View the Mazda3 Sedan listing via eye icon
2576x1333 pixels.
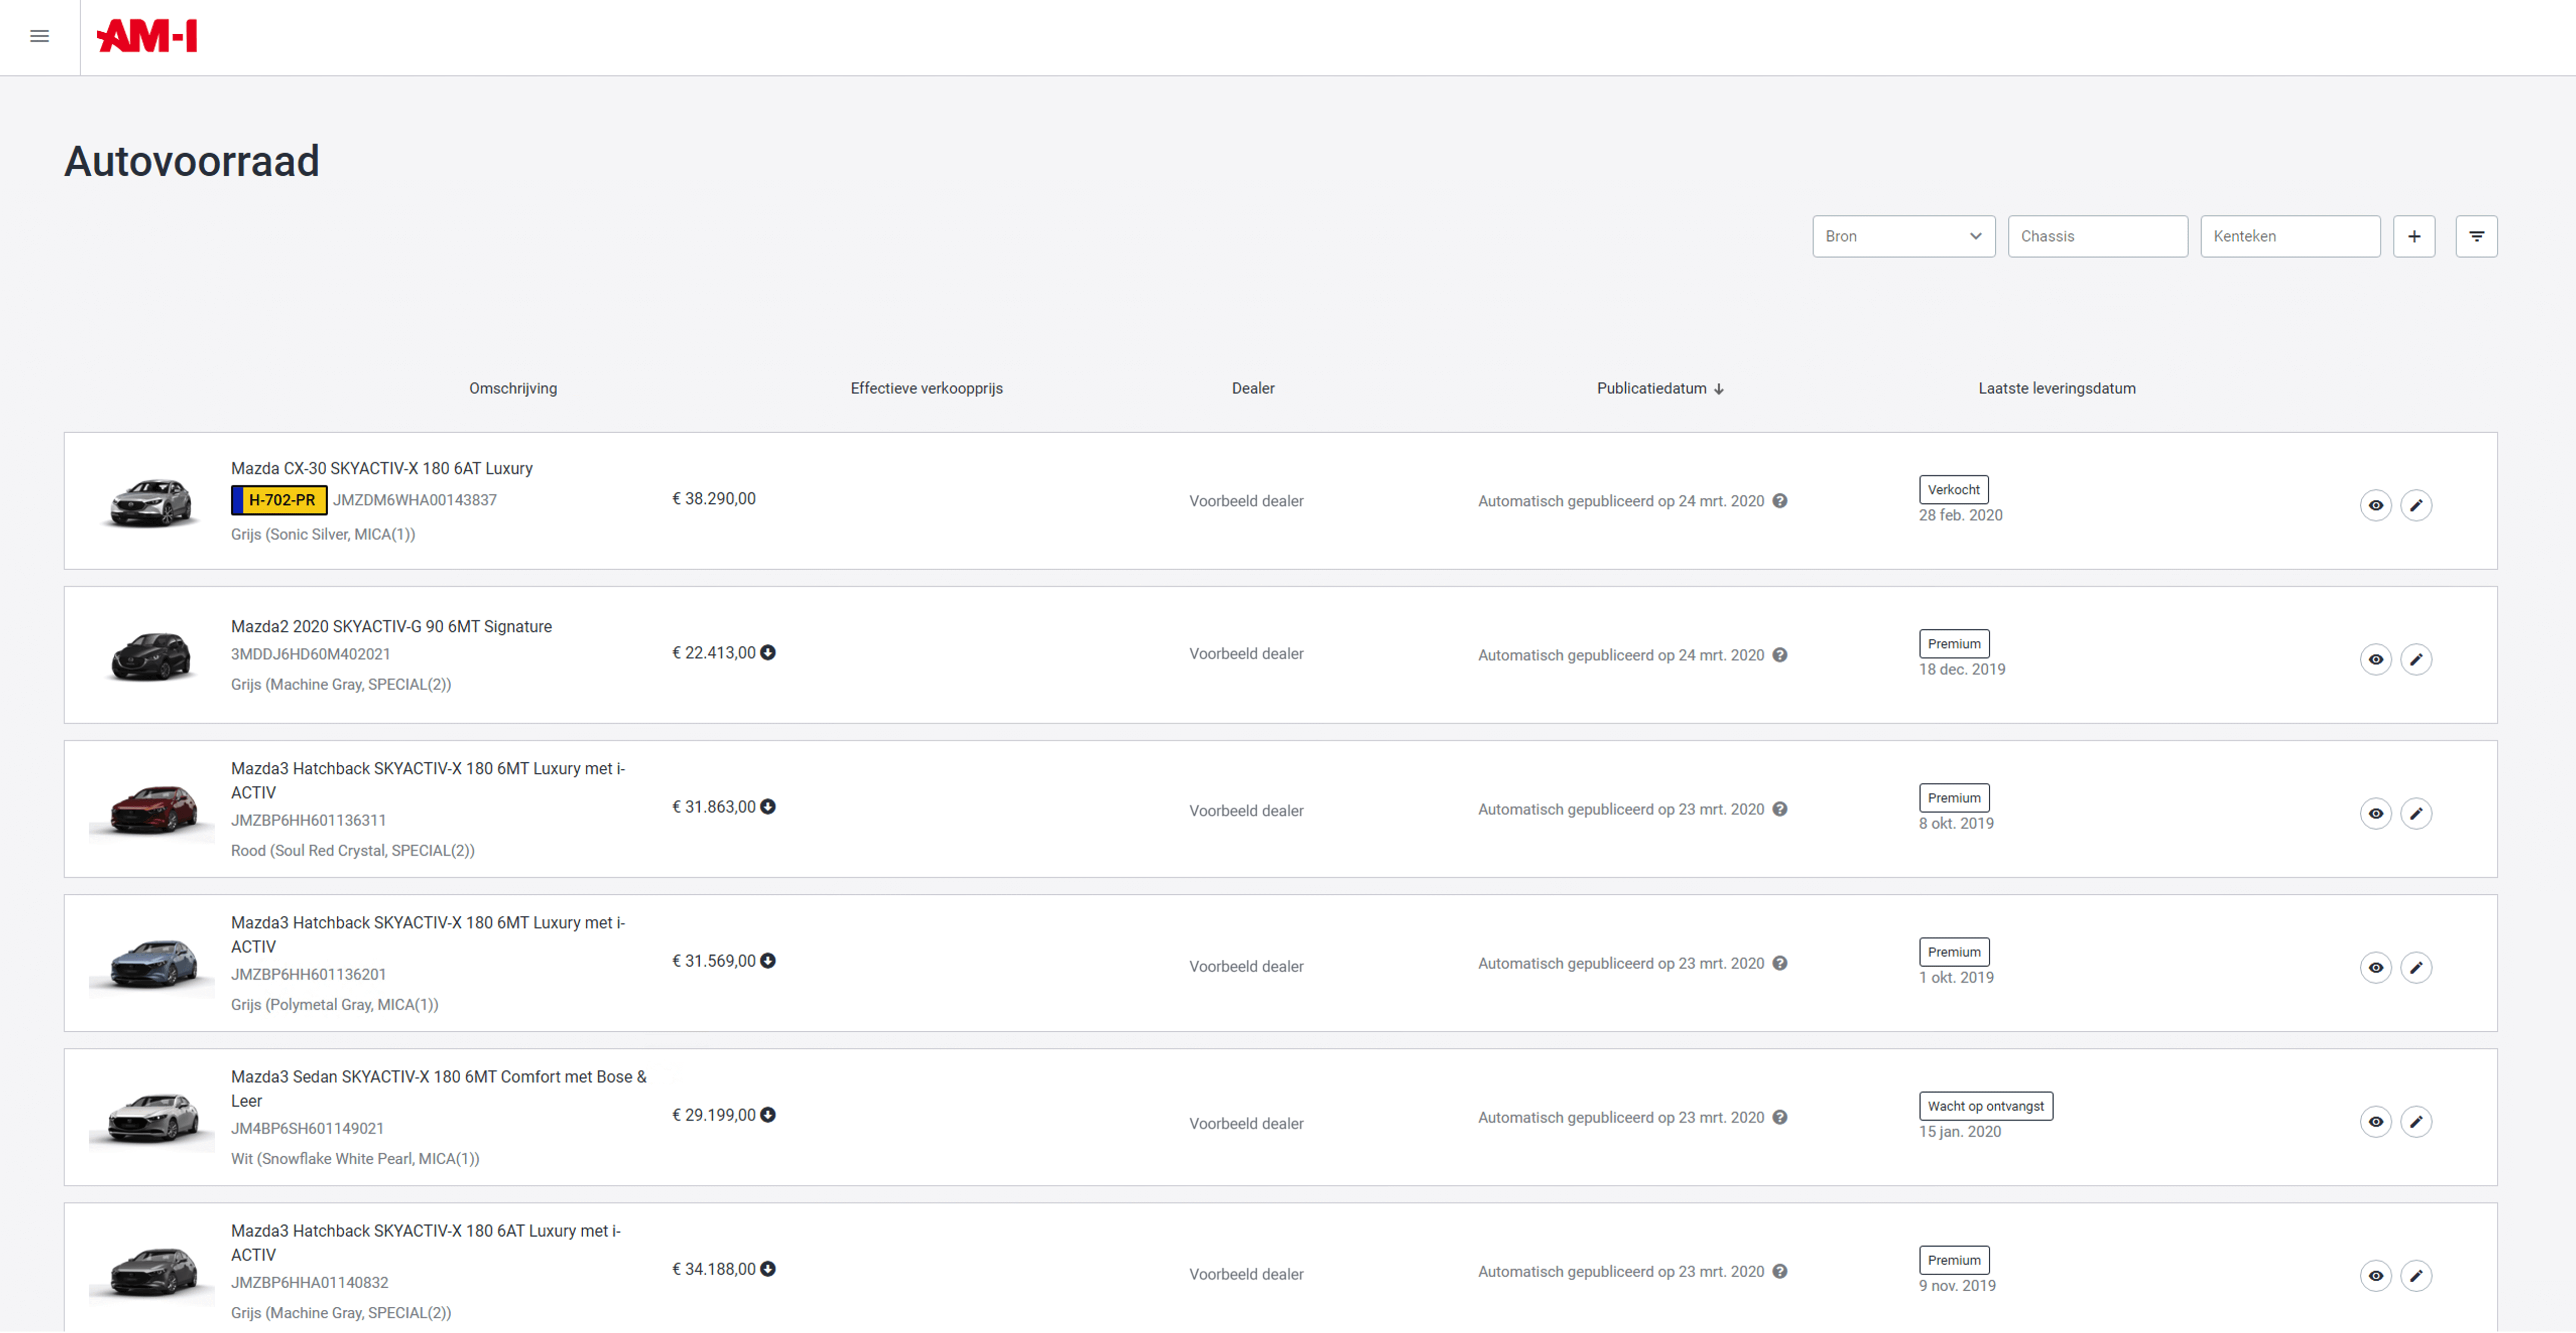coord(2375,1122)
